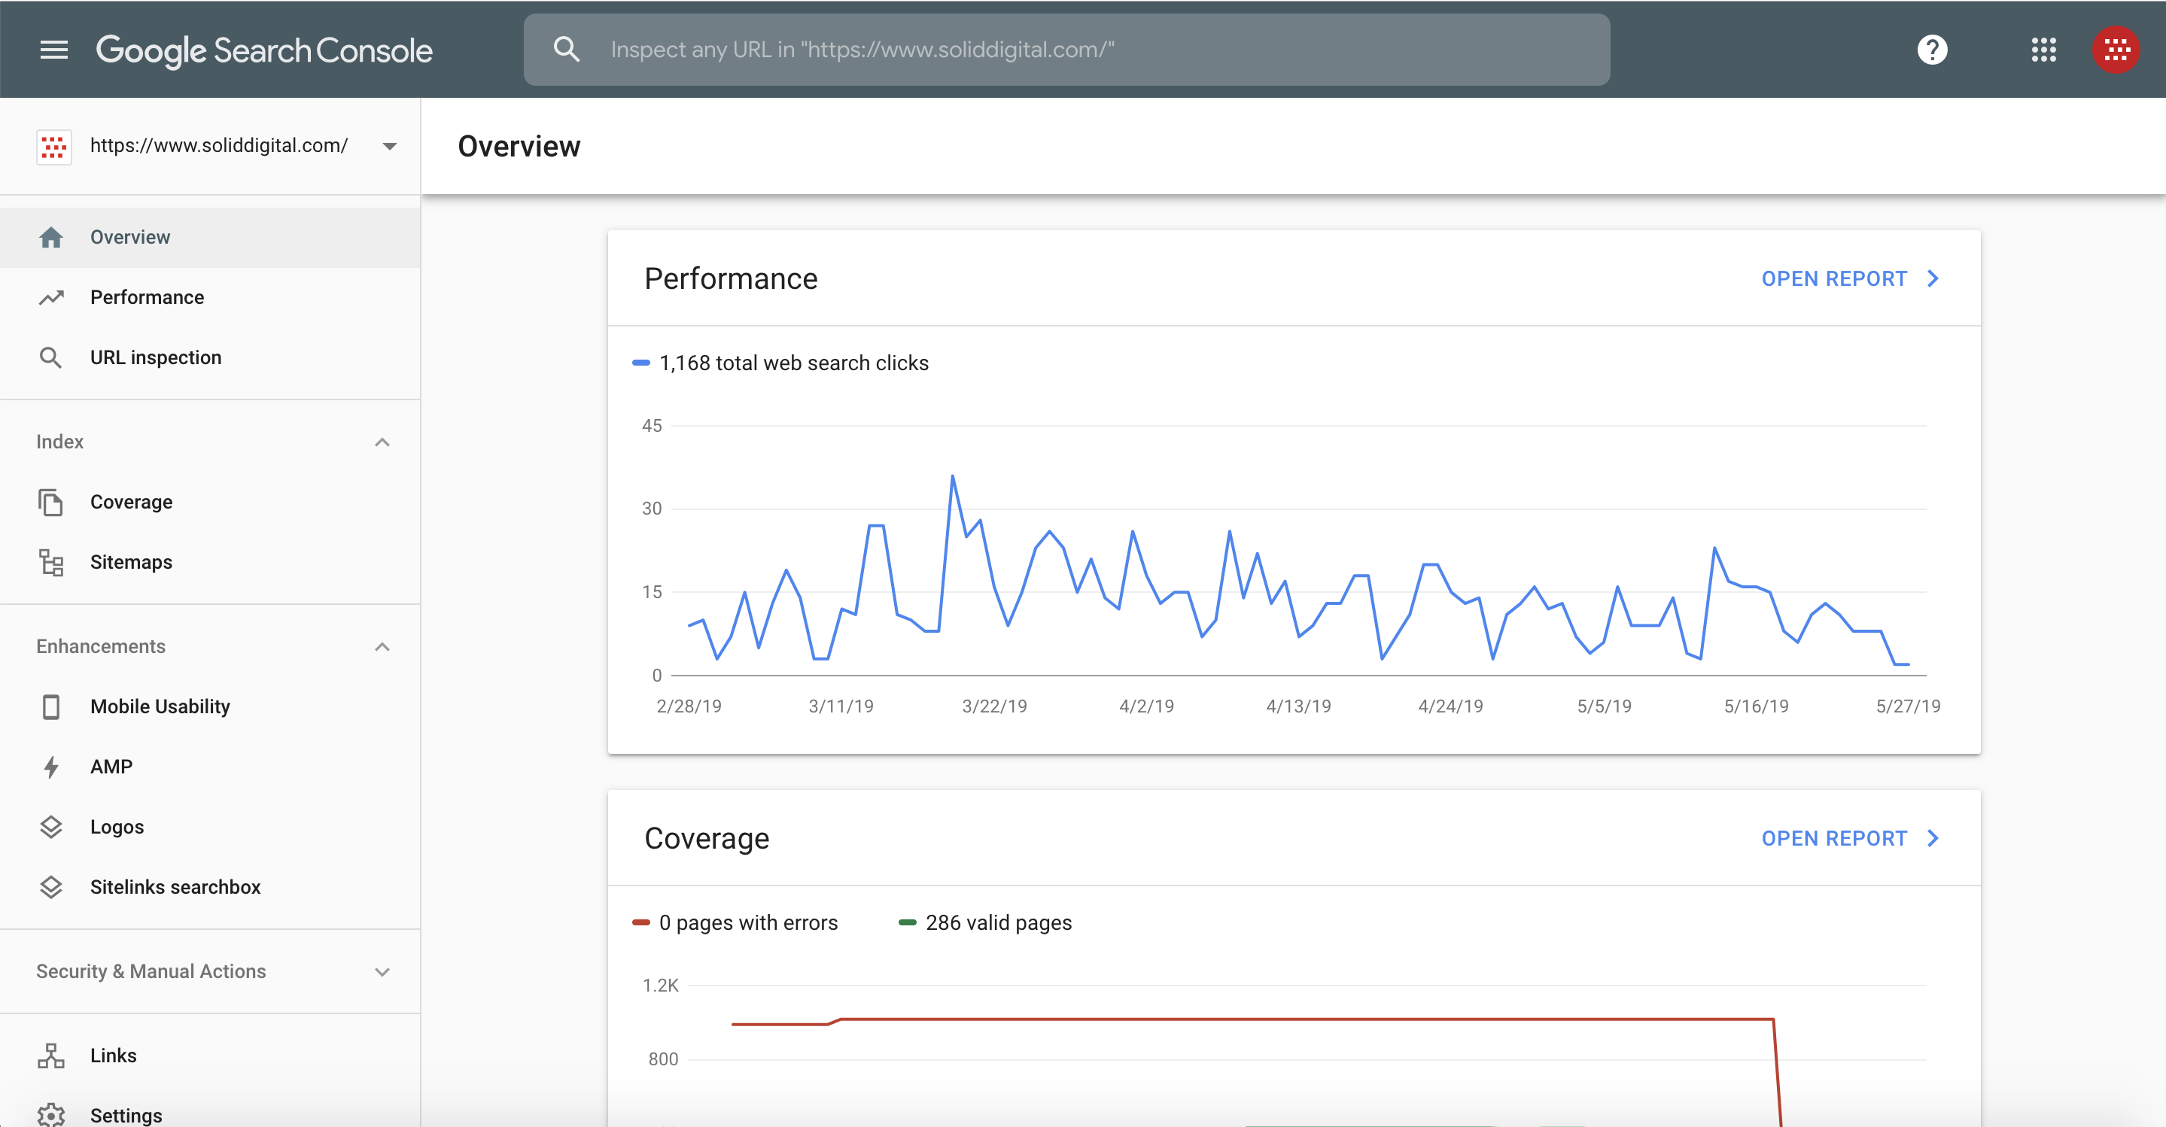
Task: Click the soliddigital property favicon
Action: pyautogui.click(x=54, y=146)
